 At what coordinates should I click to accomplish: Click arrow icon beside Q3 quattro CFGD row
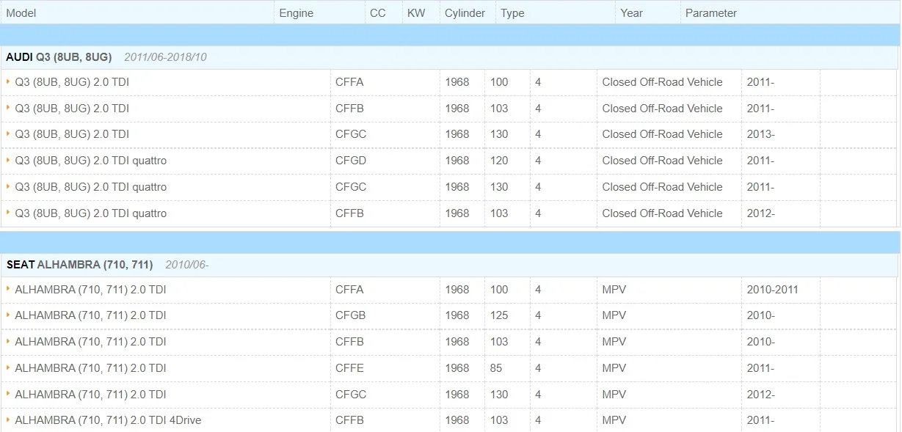[x=8, y=161]
